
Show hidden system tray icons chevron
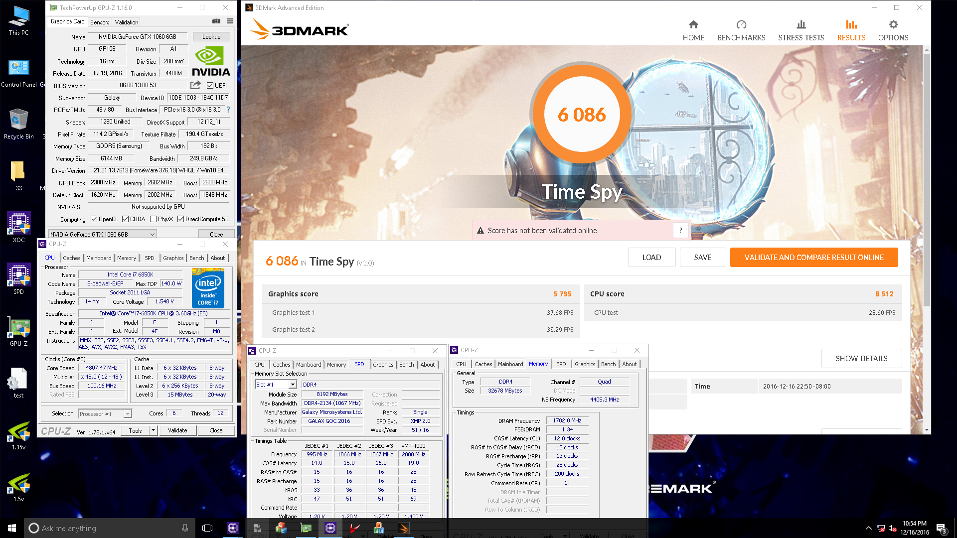click(869, 528)
